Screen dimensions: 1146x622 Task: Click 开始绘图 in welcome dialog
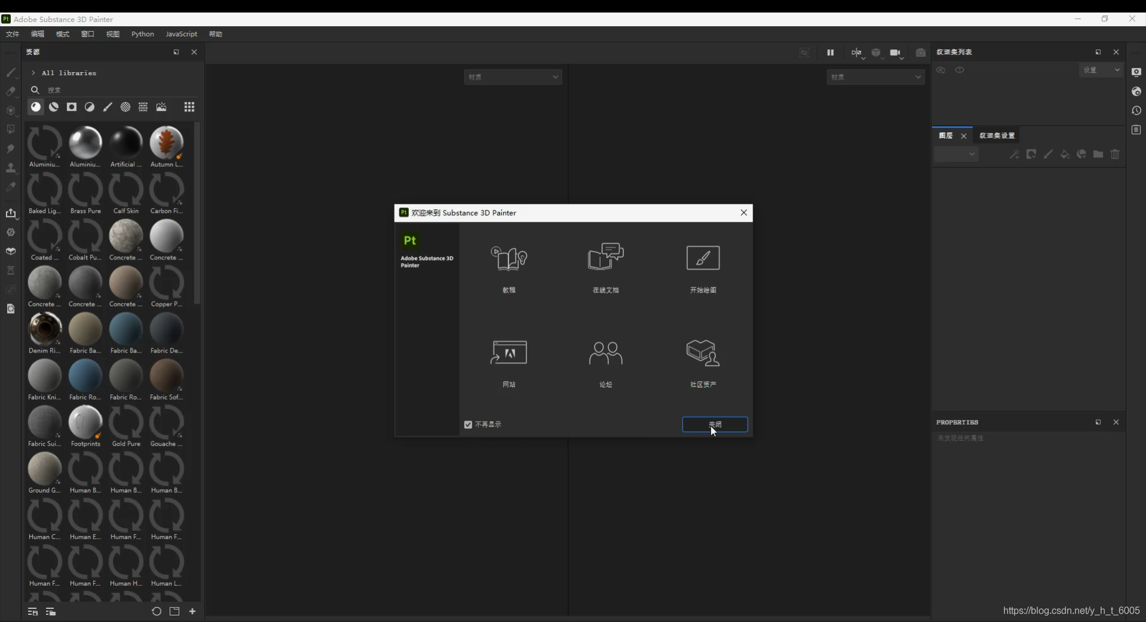(x=703, y=268)
